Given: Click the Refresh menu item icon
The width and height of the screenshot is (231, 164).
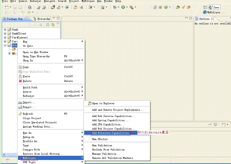Looking at the screenshot, I should [20, 114].
